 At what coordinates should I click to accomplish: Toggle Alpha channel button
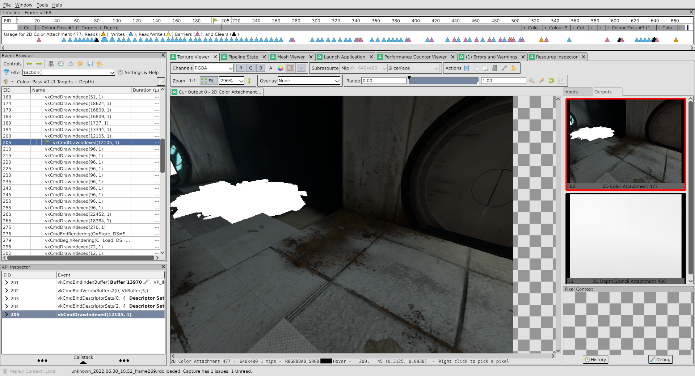tap(270, 68)
